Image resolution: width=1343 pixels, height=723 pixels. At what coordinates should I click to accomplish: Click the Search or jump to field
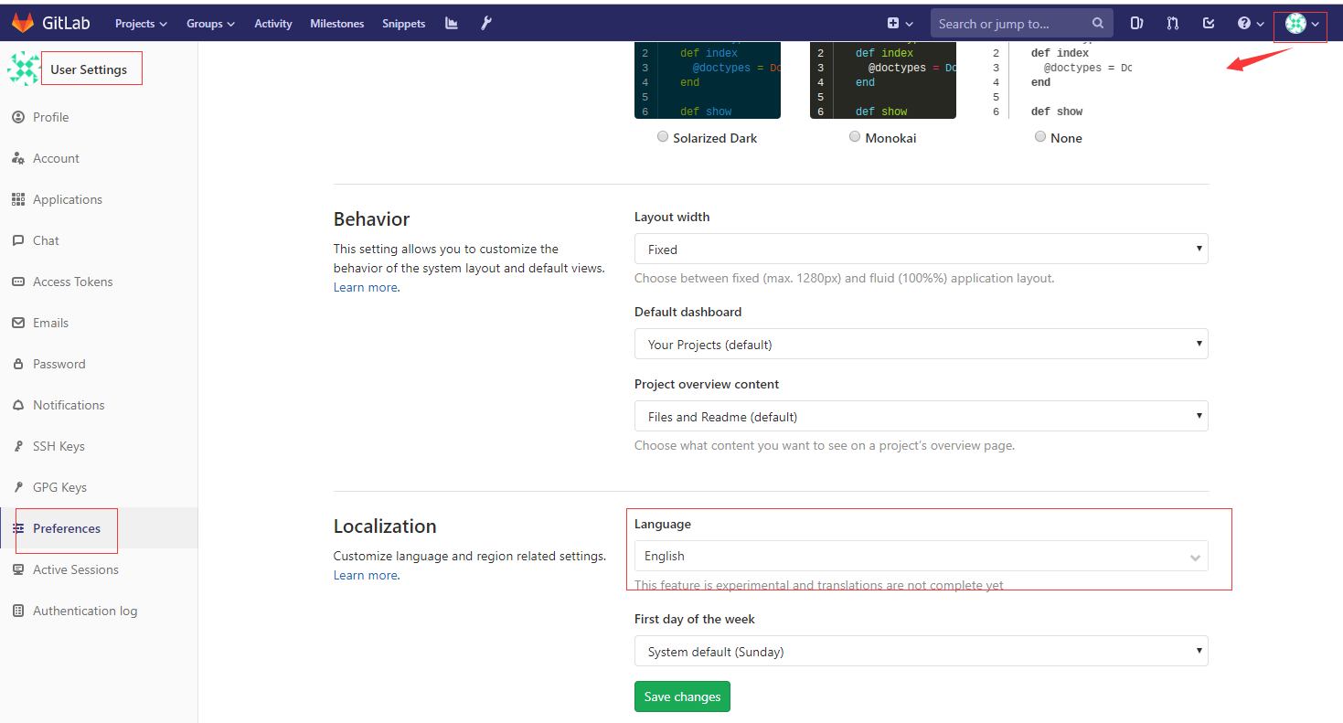pyautogui.click(x=1010, y=24)
